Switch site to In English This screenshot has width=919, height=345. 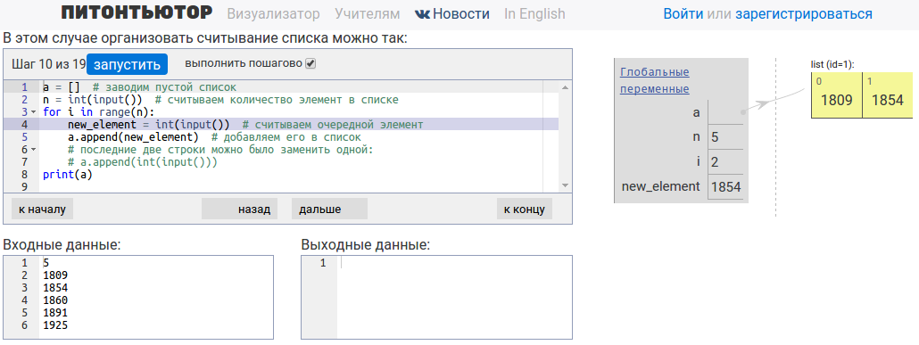tap(534, 14)
